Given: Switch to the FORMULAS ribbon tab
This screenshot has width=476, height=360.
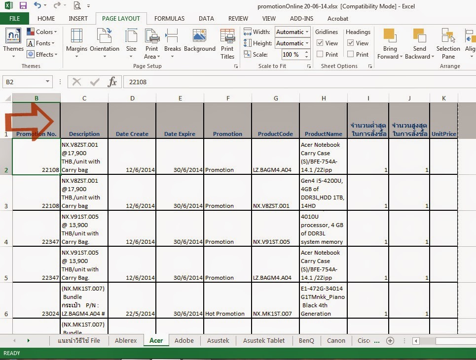Looking at the screenshot, I should [x=169, y=18].
